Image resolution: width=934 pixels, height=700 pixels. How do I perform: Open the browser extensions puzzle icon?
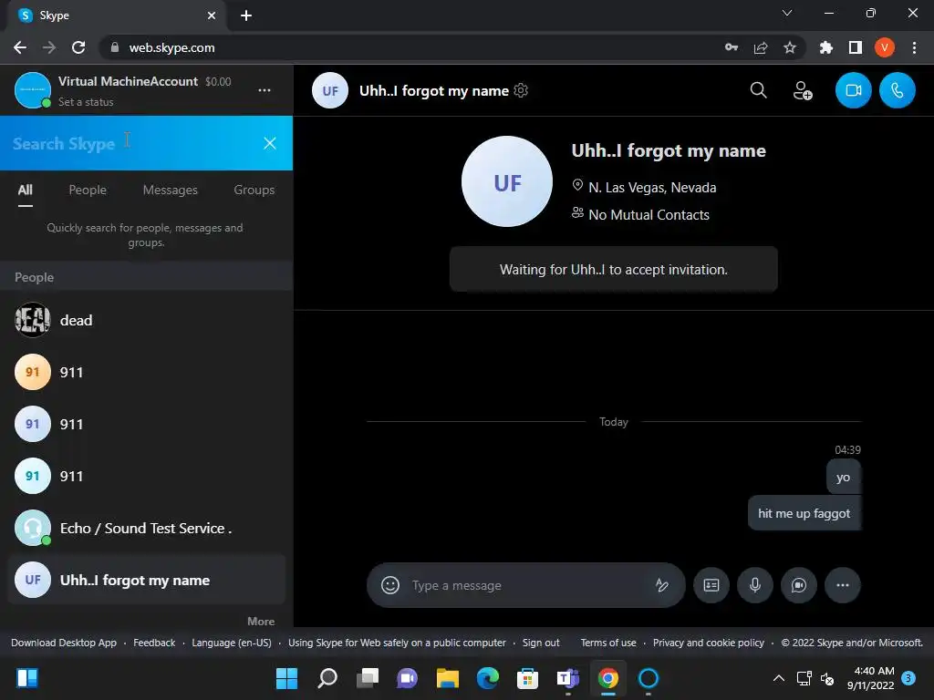coord(825,47)
